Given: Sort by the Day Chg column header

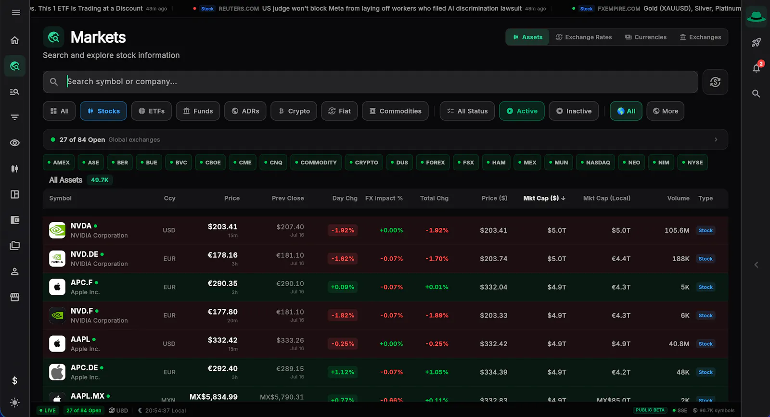Looking at the screenshot, I should click(x=345, y=198).
